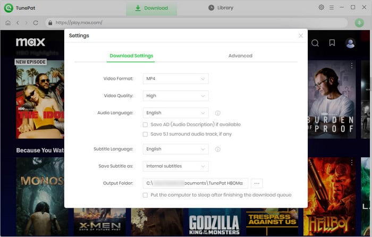Screen dimensions: 372x237
Task: Reload the page with refresh icon
Action: click(36, 23)
